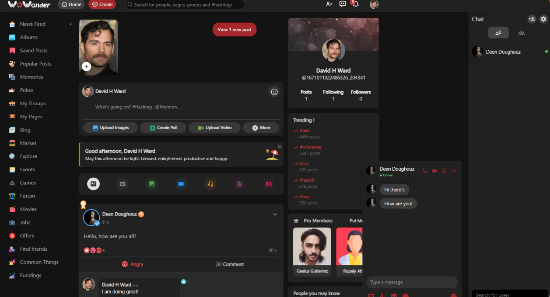Click the Create button
550x297 pixels.
point(102,4)
